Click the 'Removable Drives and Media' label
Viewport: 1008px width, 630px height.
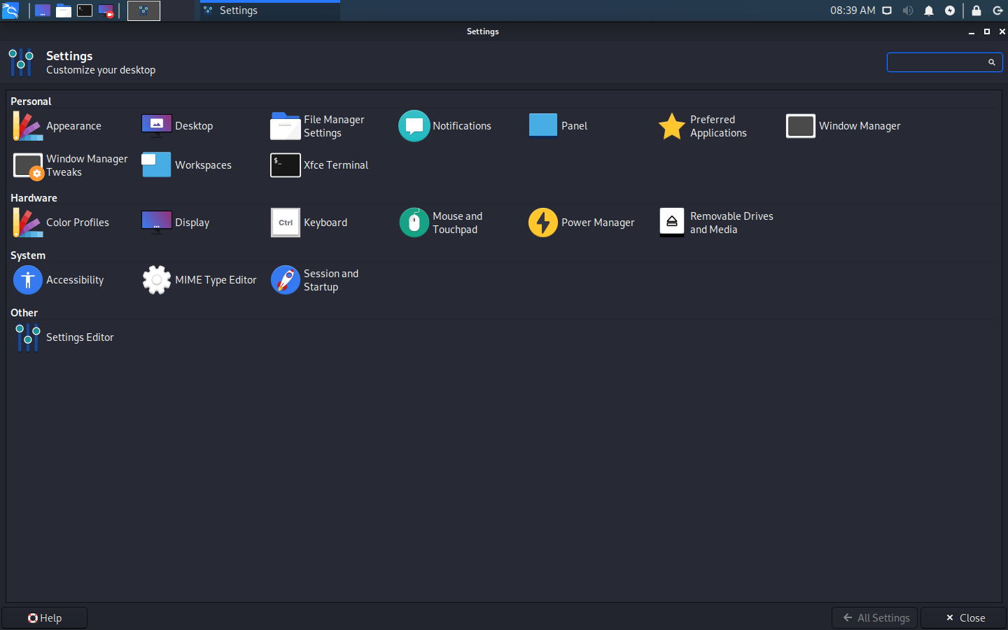pyautogui.click(x=731, y=223)
